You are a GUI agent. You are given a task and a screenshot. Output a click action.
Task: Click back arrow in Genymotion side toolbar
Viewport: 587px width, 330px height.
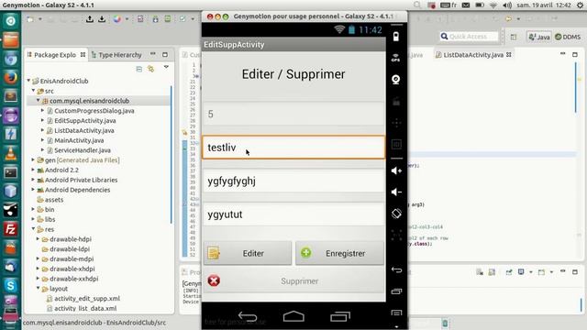coord(396,269)
